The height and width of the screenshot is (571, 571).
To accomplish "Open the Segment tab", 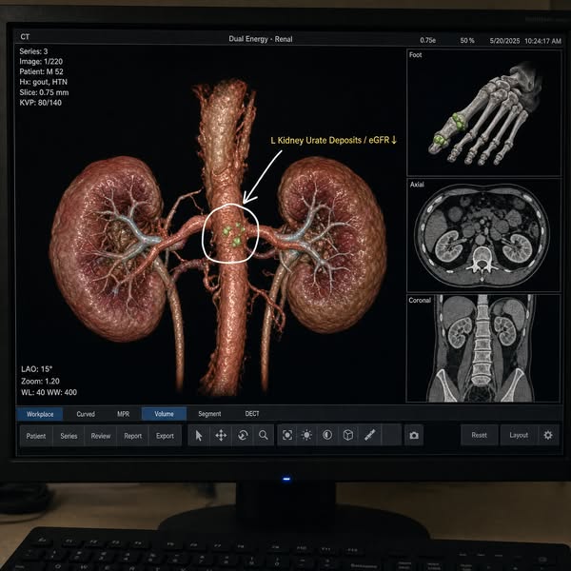I will pos(209,414).
